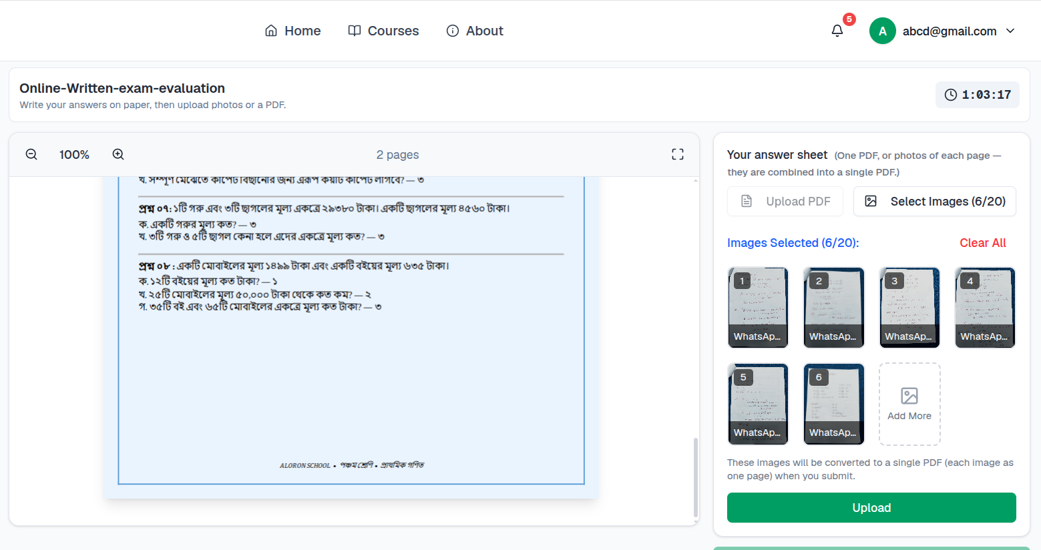
Task: Click Select Images (6/20) button
Action: pyautogui.click(x=935, y=201)
